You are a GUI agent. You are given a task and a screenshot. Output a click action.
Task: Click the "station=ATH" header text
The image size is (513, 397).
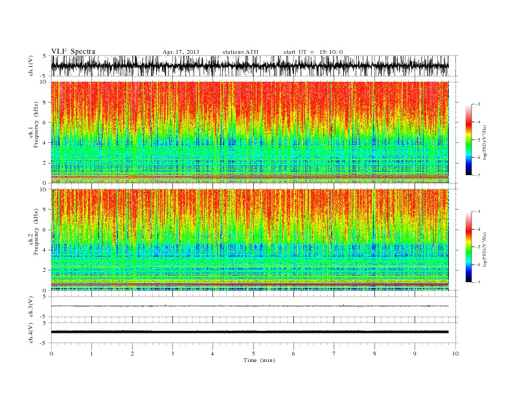240,52
